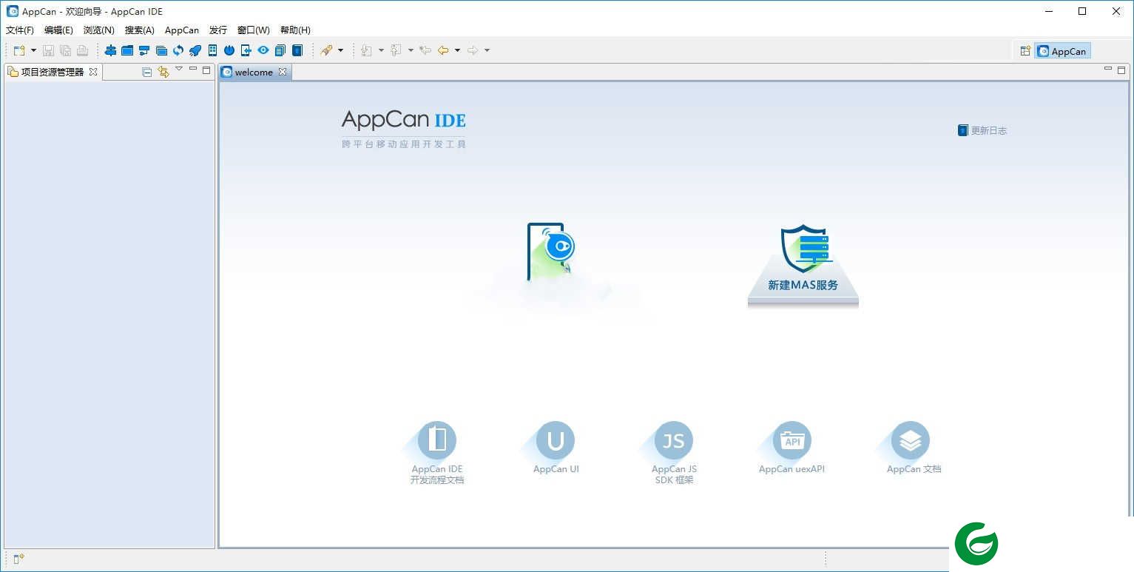Open the AppCan uexAPI link
The height and width of the screenshot is (572, 1134).
coord(792,448)
